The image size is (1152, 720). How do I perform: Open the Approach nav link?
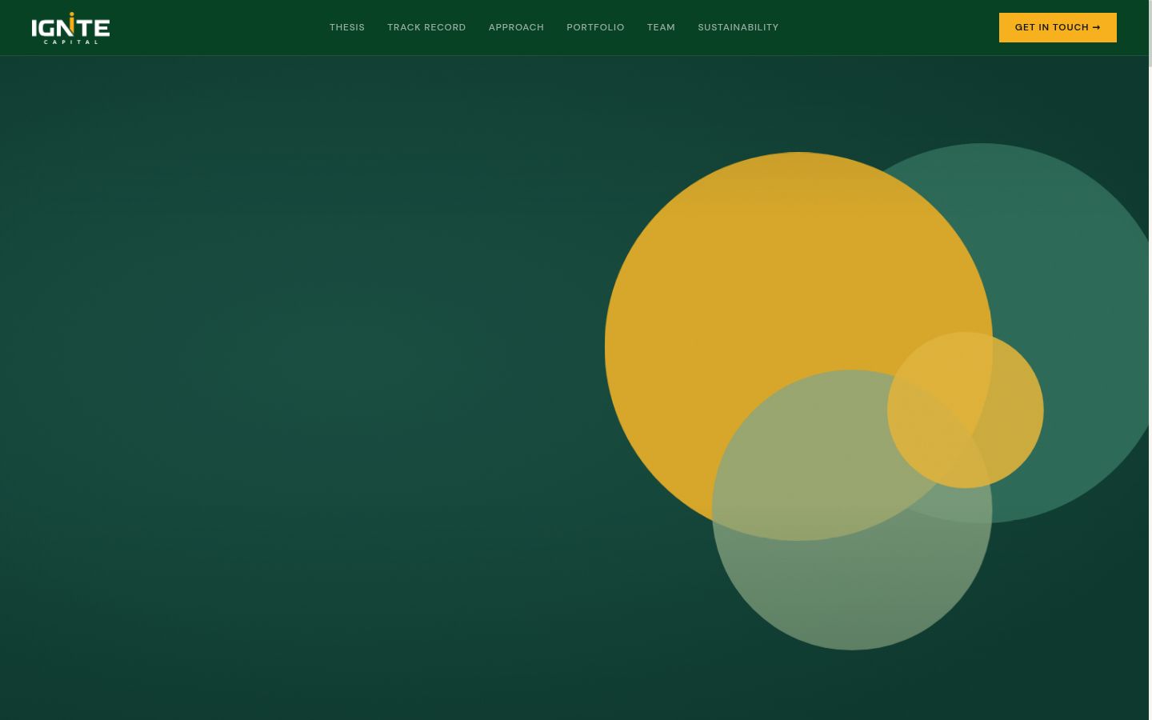[516, 27]
